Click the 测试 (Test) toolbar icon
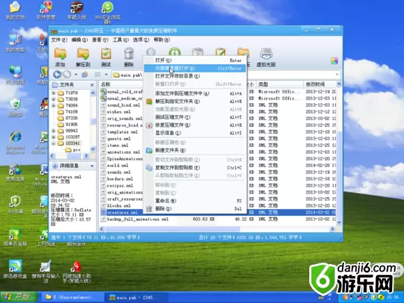Image resolution: width=404 pixels, height=303 pixels. pyautogui.click(x=106, y=57)
